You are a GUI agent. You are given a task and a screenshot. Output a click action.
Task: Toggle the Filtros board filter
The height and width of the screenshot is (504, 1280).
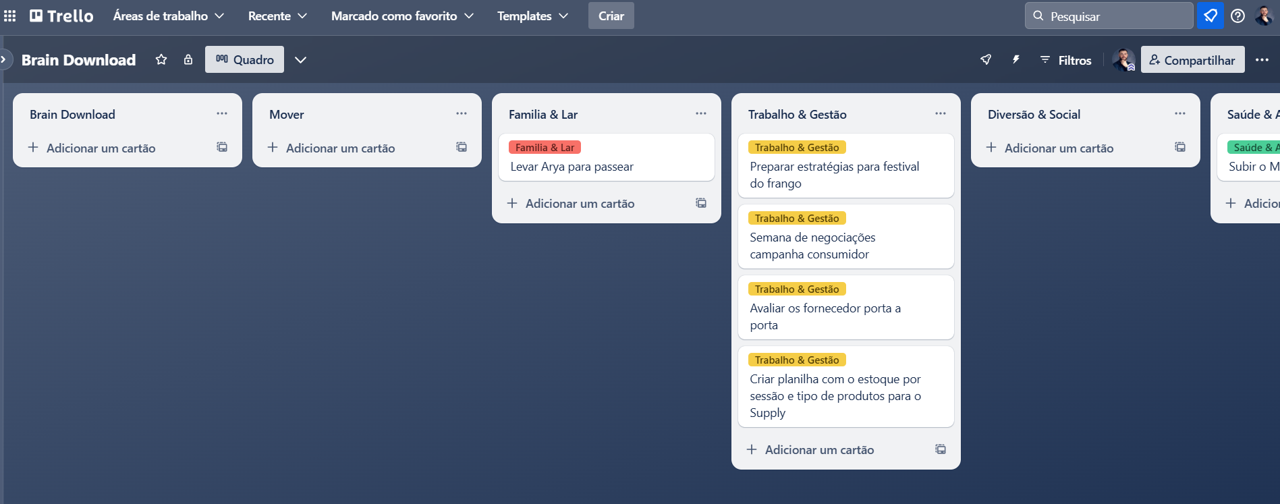[x=1065, y=60]
